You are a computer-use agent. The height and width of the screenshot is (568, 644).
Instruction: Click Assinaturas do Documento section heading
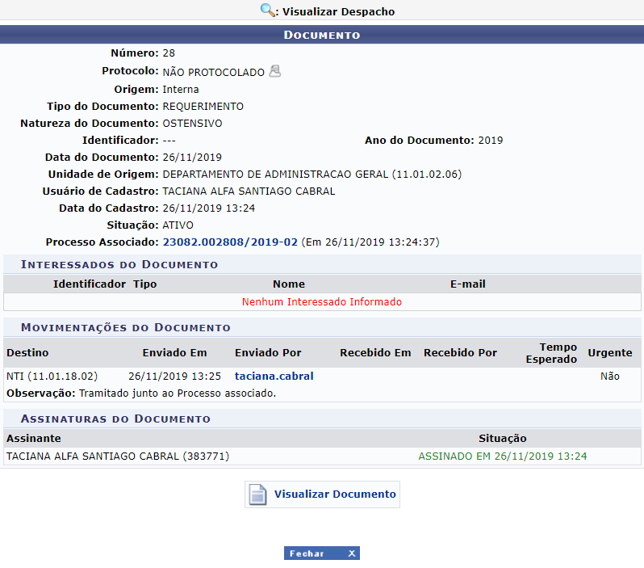(115, 419)
